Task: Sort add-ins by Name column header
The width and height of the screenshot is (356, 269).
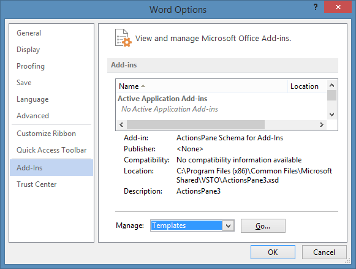Action: pos(202,86)
